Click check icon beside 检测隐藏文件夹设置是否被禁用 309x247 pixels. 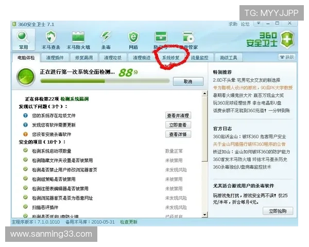(x=25, y=160)
